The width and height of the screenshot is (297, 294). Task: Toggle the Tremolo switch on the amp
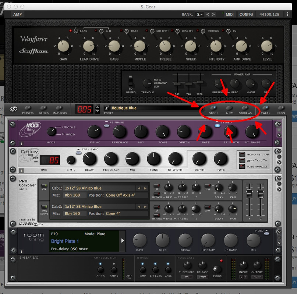coord(203,31)
